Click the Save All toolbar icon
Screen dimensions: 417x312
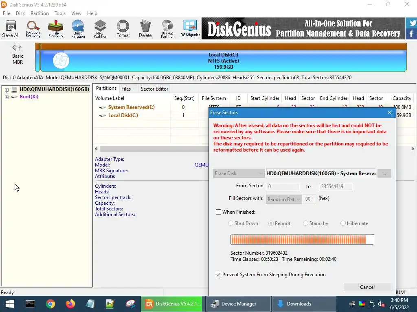point(11,29)
